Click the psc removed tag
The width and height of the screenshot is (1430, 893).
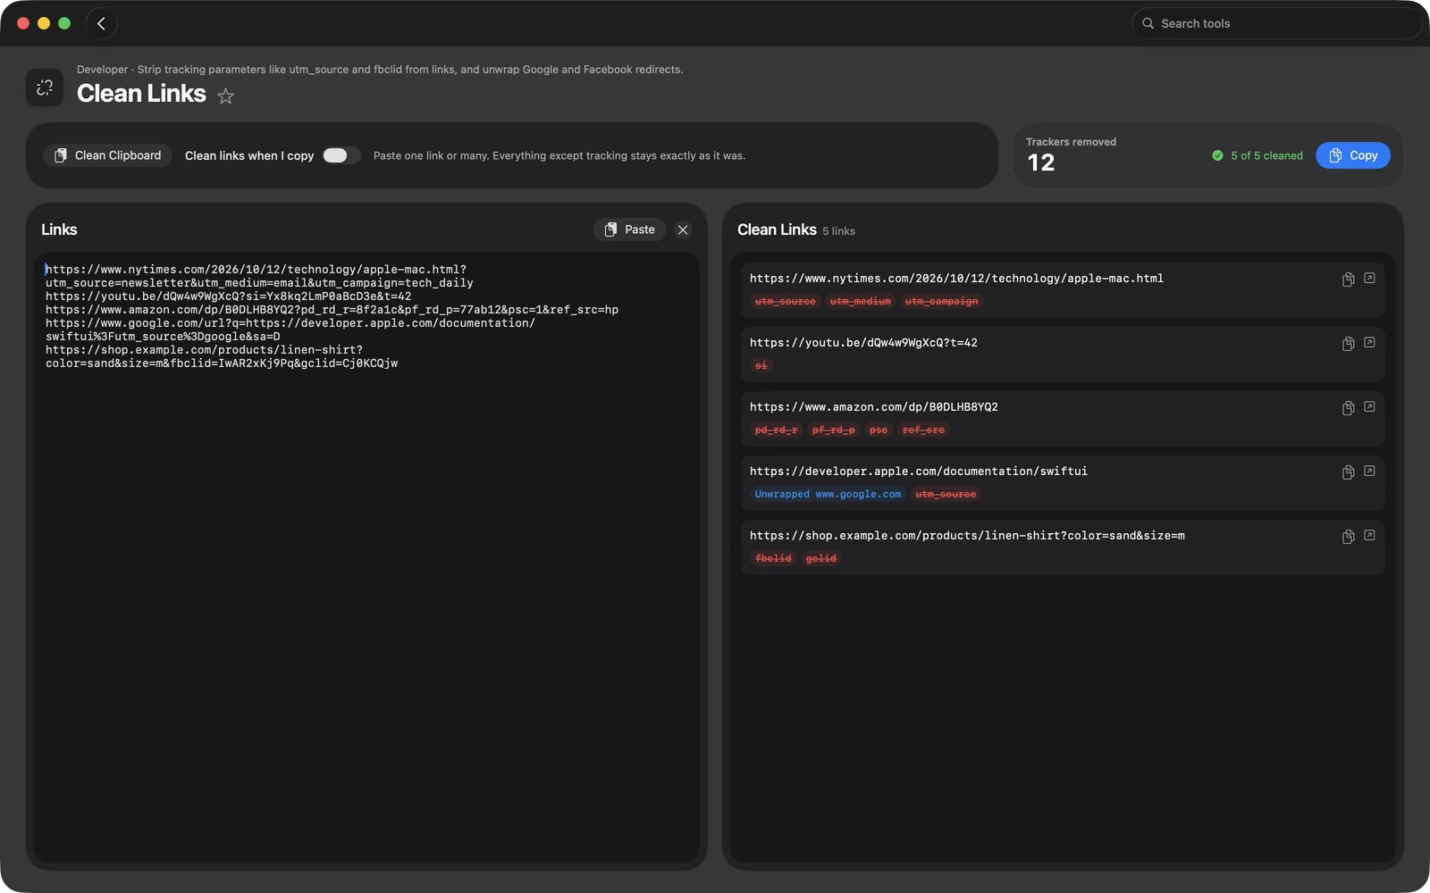[x=879, y=430]
